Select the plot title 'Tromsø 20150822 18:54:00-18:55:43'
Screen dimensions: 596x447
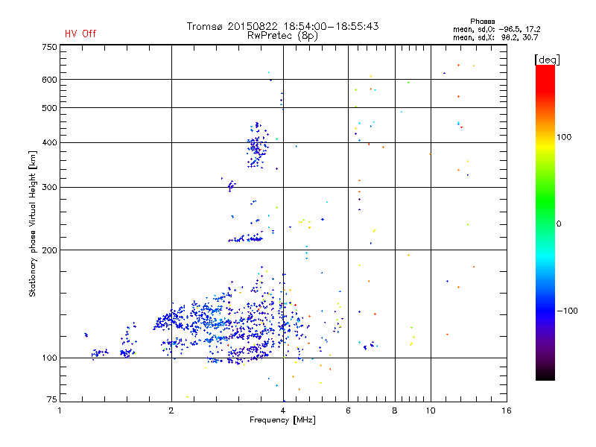282,26
